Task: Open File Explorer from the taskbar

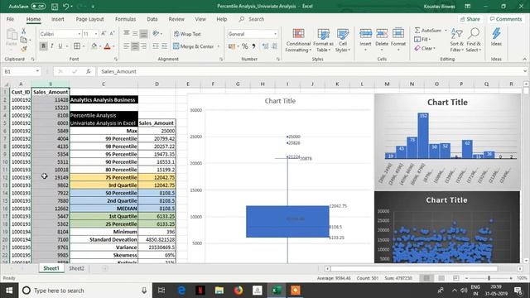Action: point(219,291)
